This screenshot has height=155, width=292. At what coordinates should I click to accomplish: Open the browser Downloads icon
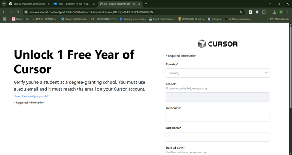(274, 12)
